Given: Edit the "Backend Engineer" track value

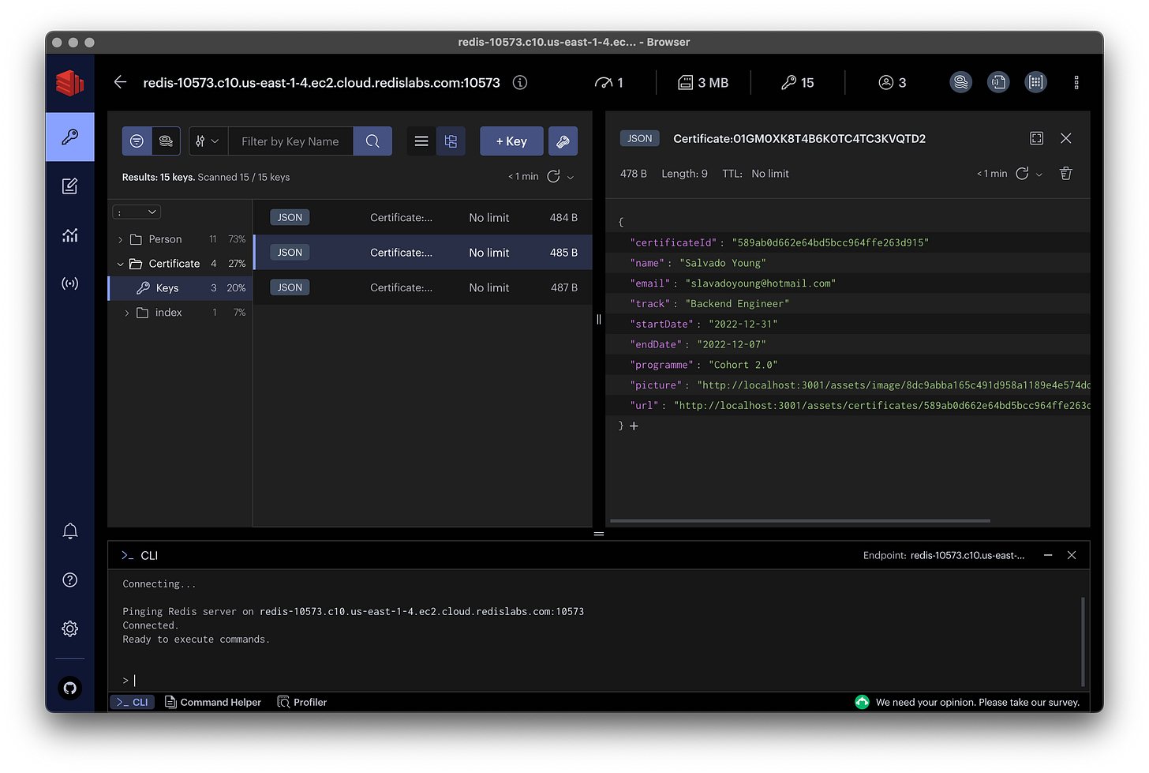Looking at the screenshot, I should [x=737, y=304].
